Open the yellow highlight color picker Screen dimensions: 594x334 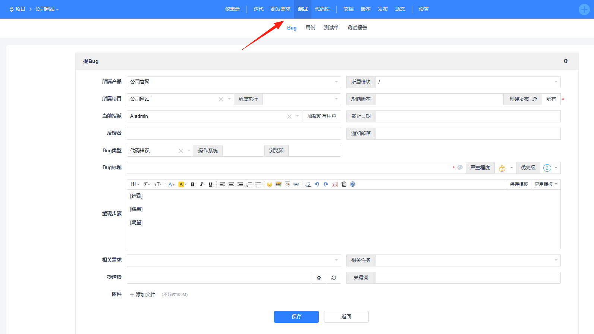coord(182,184)
